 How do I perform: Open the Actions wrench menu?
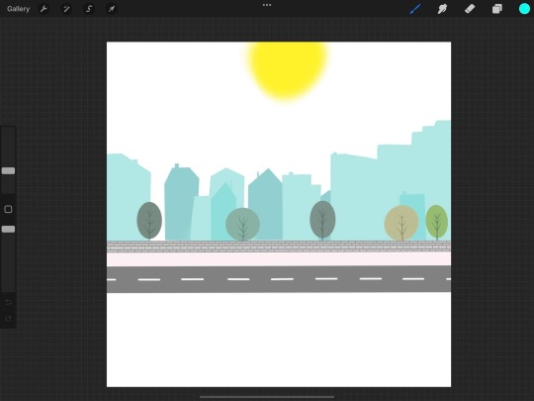click(x=44, y=9)
